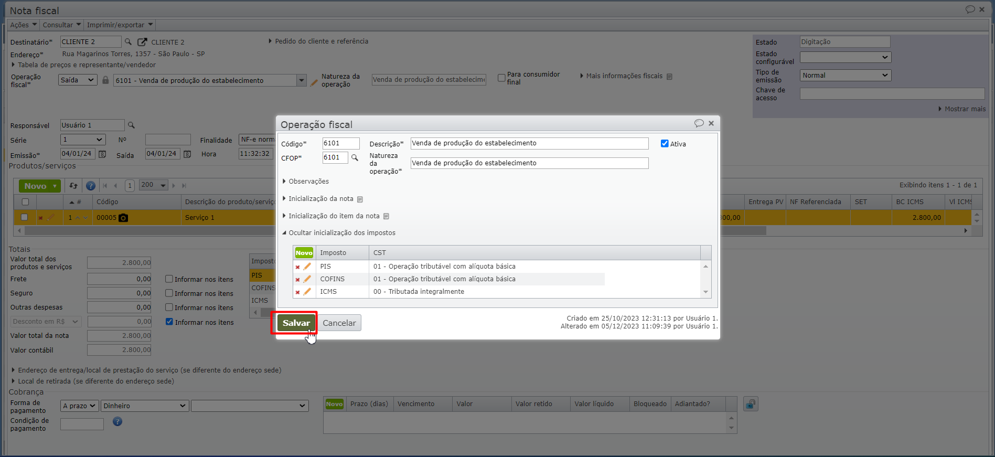Click the Chave de acesso field
The image size is (995, 457).
point(892,94)
